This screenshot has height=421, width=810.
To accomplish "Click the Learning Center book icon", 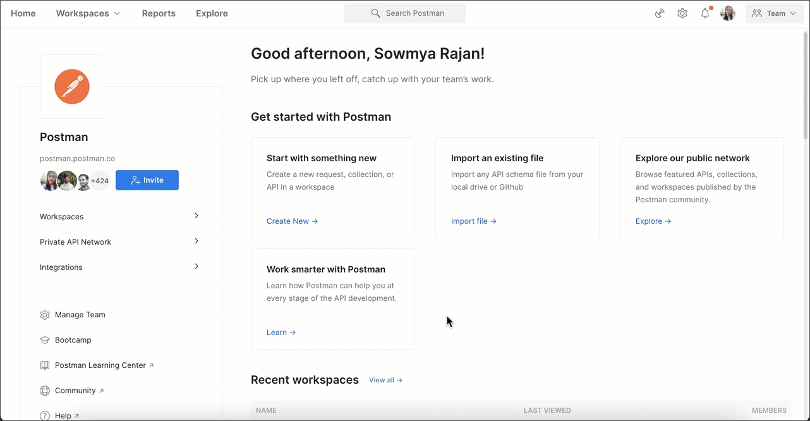I will click(x=45, y=365).
